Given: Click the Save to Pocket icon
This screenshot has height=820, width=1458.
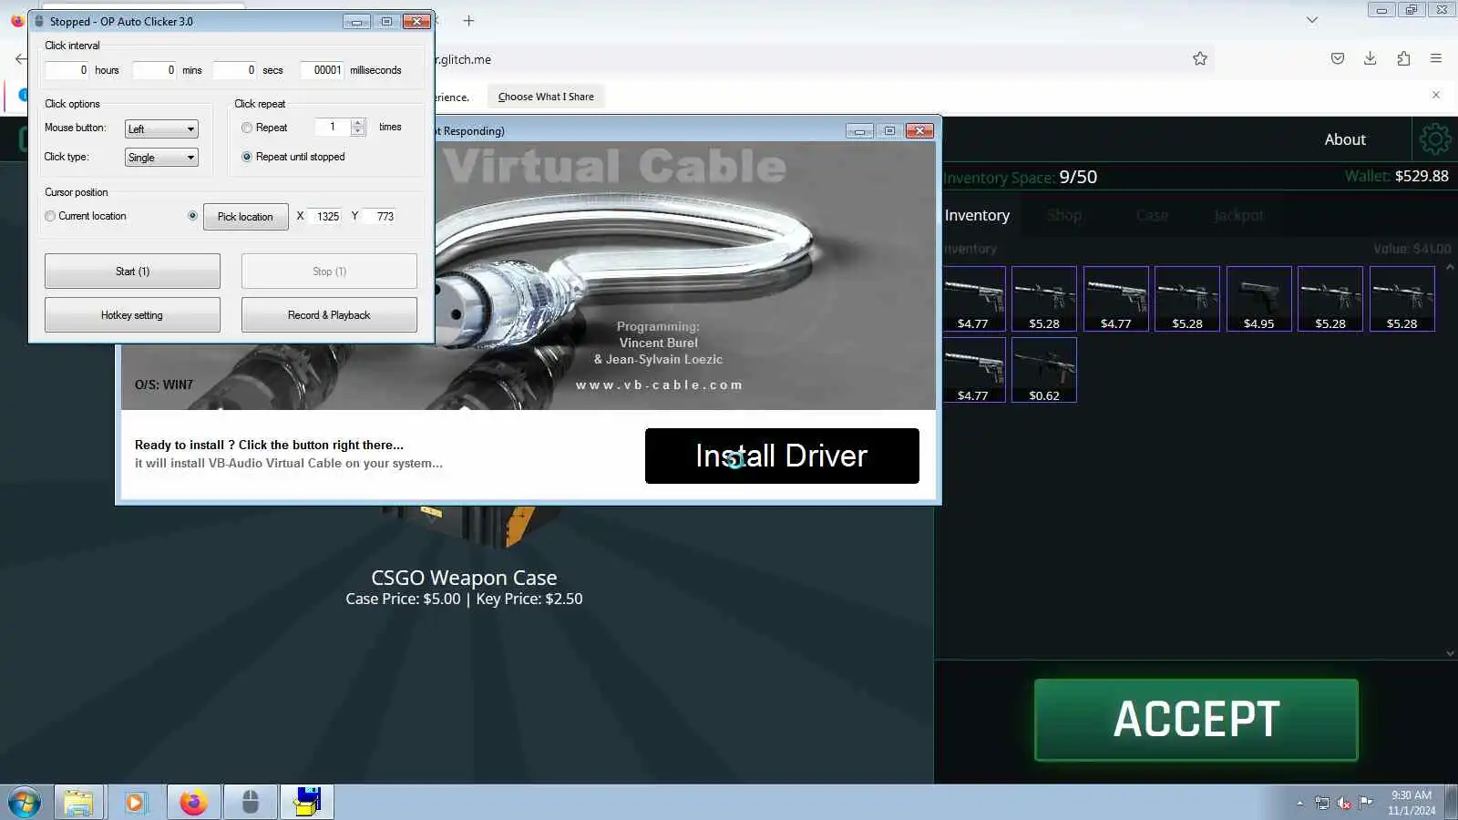Looking at the screenshot, I should (x=1338, y=58).
